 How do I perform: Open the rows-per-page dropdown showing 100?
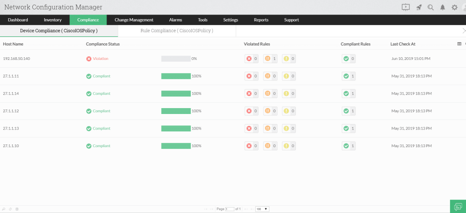point(262,209)
